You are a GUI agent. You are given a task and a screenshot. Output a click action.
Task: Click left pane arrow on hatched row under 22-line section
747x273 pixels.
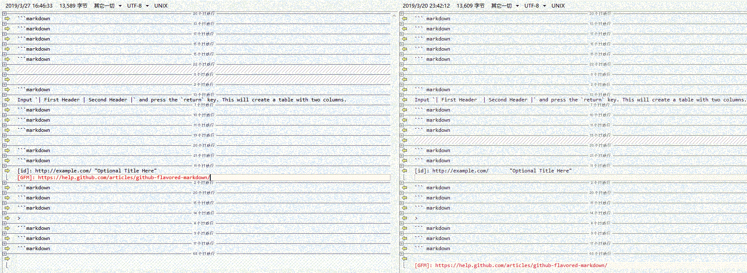click(7, 69)
